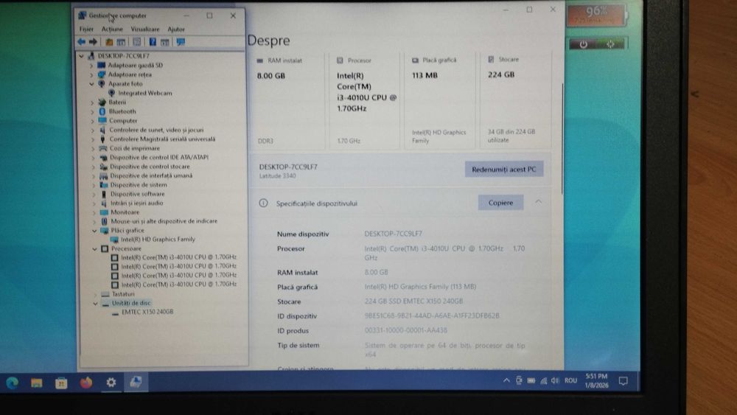The width and height of the screenshot is (737, 415).
Task: Click the Controlere Magistrală serială universală USB icon
Action: point(102,139)
